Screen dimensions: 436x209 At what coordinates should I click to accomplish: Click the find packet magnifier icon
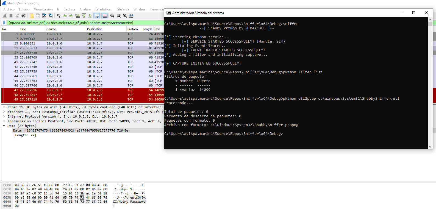pos(59,16)
